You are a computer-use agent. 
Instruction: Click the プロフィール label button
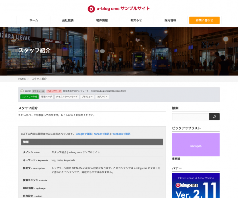pyautogui.click(x=38, y=91)
